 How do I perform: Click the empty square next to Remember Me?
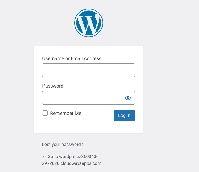(x=45, y=113)
